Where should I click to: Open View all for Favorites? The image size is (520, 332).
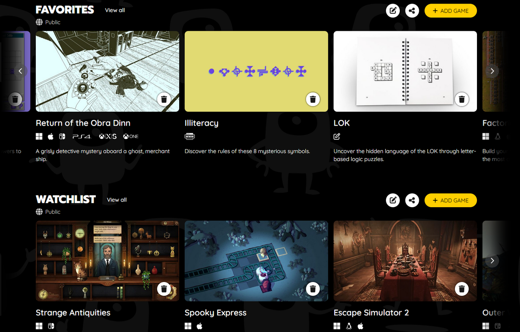[115, 10]
